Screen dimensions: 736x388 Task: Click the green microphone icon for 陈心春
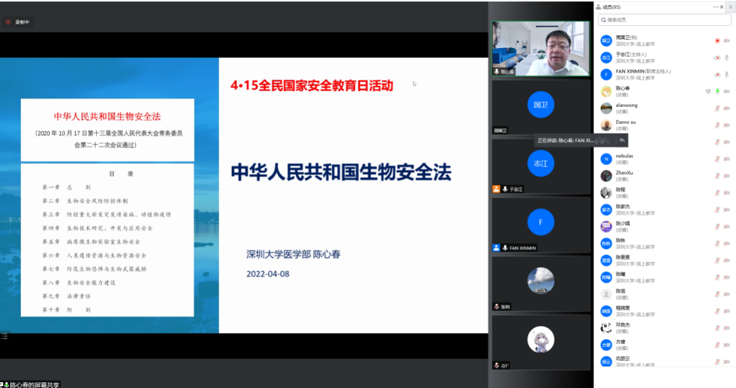pos(718,91)
